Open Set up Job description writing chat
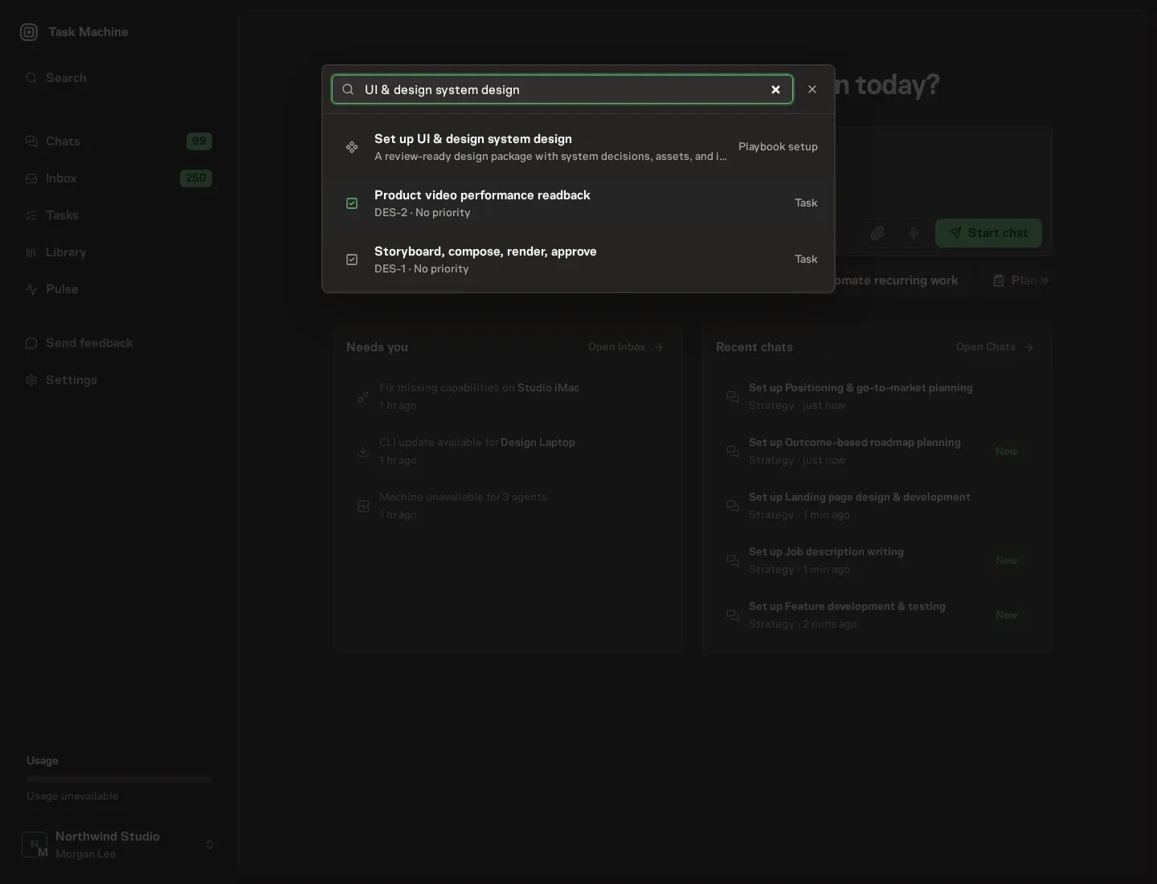This screenshot has width=1157, height=884. pos(877,560)
